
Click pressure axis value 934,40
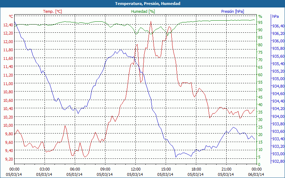coord(278,101)
